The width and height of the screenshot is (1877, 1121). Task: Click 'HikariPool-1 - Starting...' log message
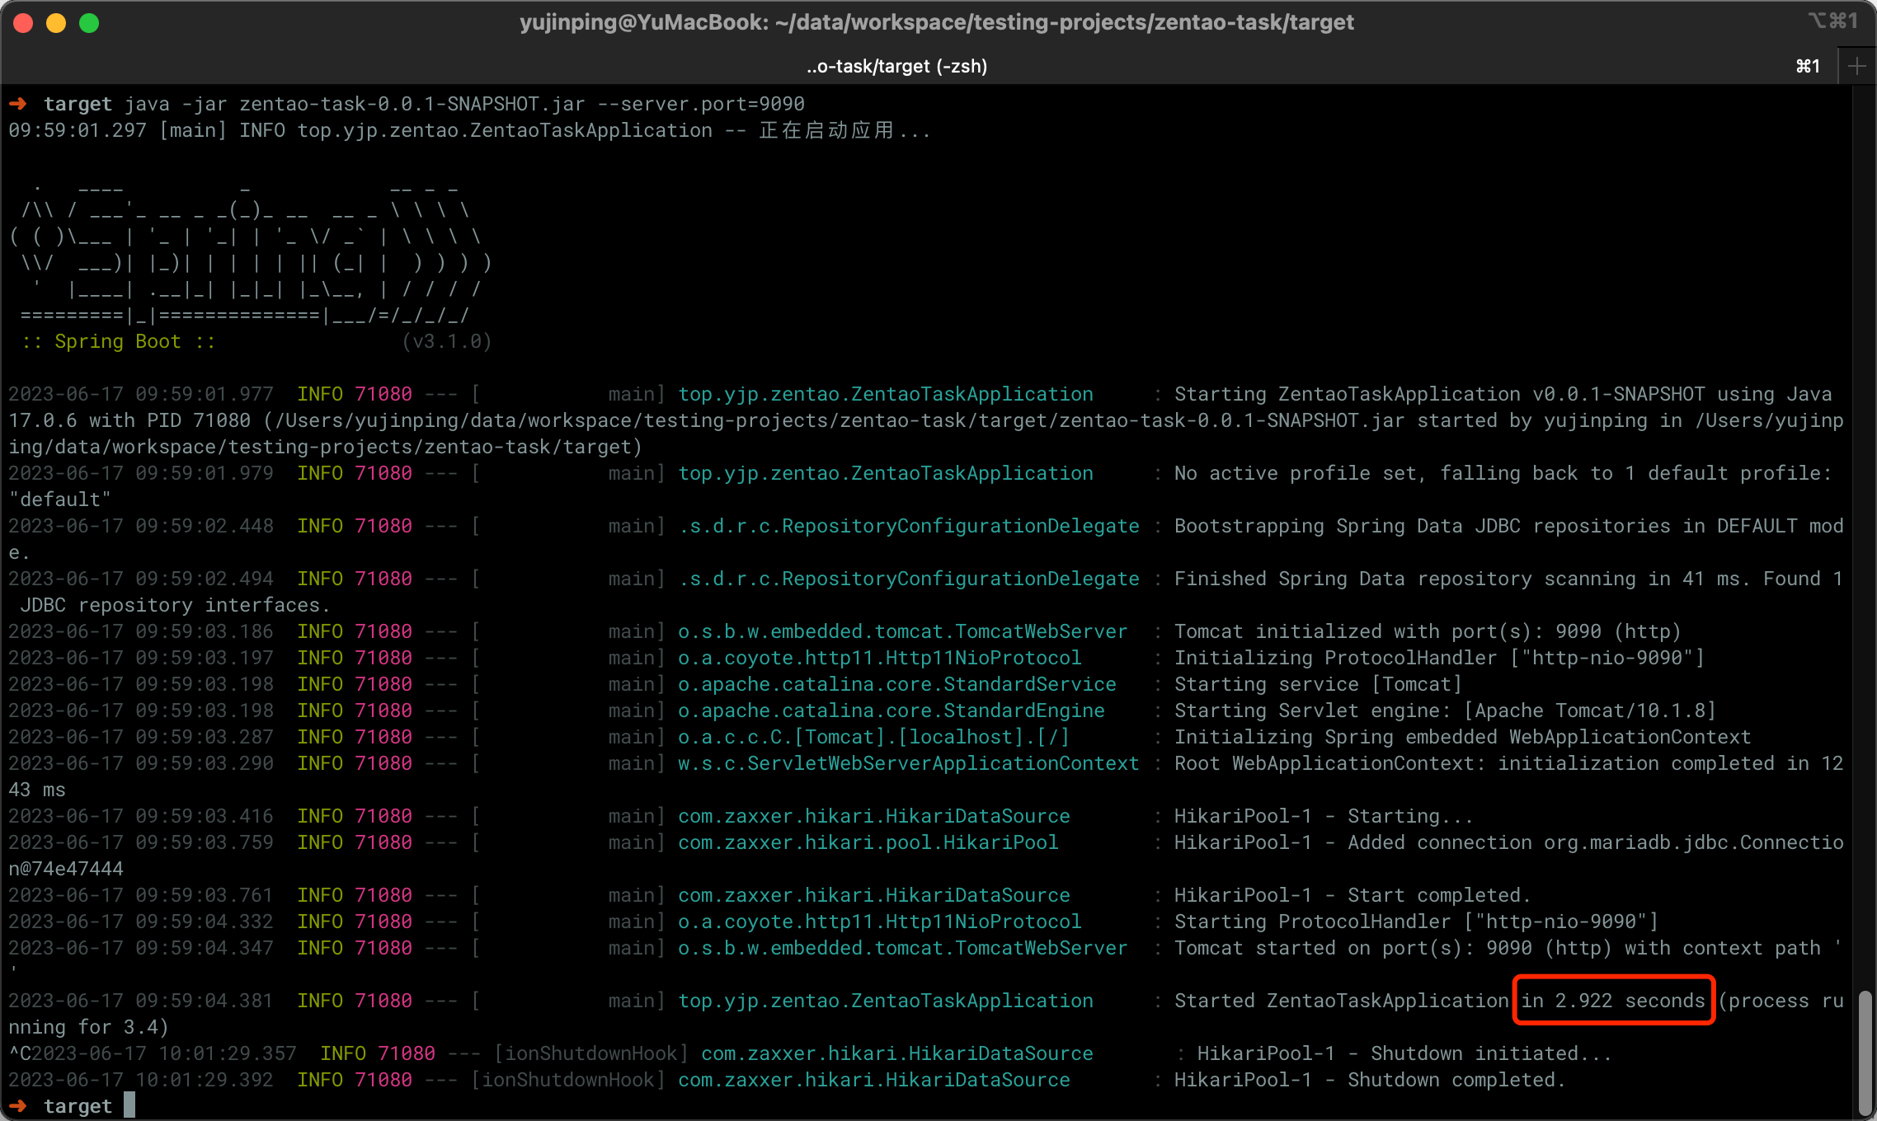pos(1324,816)
